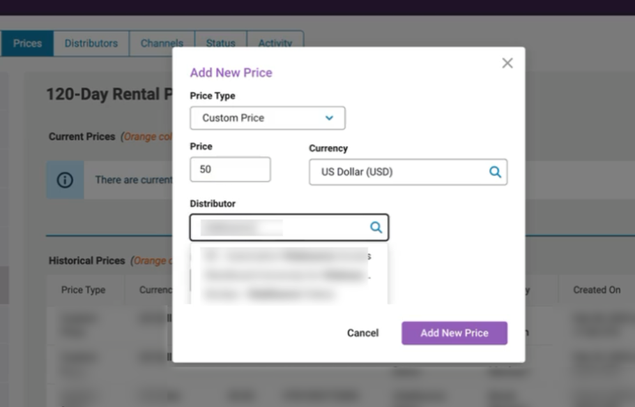Focus the Distributor search input field
This screenshot has width=635, height=407.
tap(281, 227)
